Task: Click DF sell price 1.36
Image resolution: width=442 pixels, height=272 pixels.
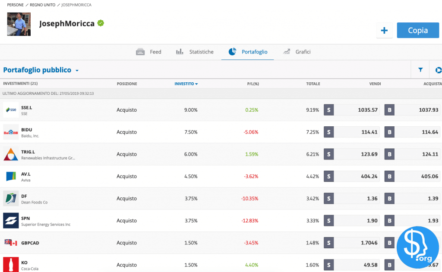Action: pyautogui.click(x=373, y=199)
